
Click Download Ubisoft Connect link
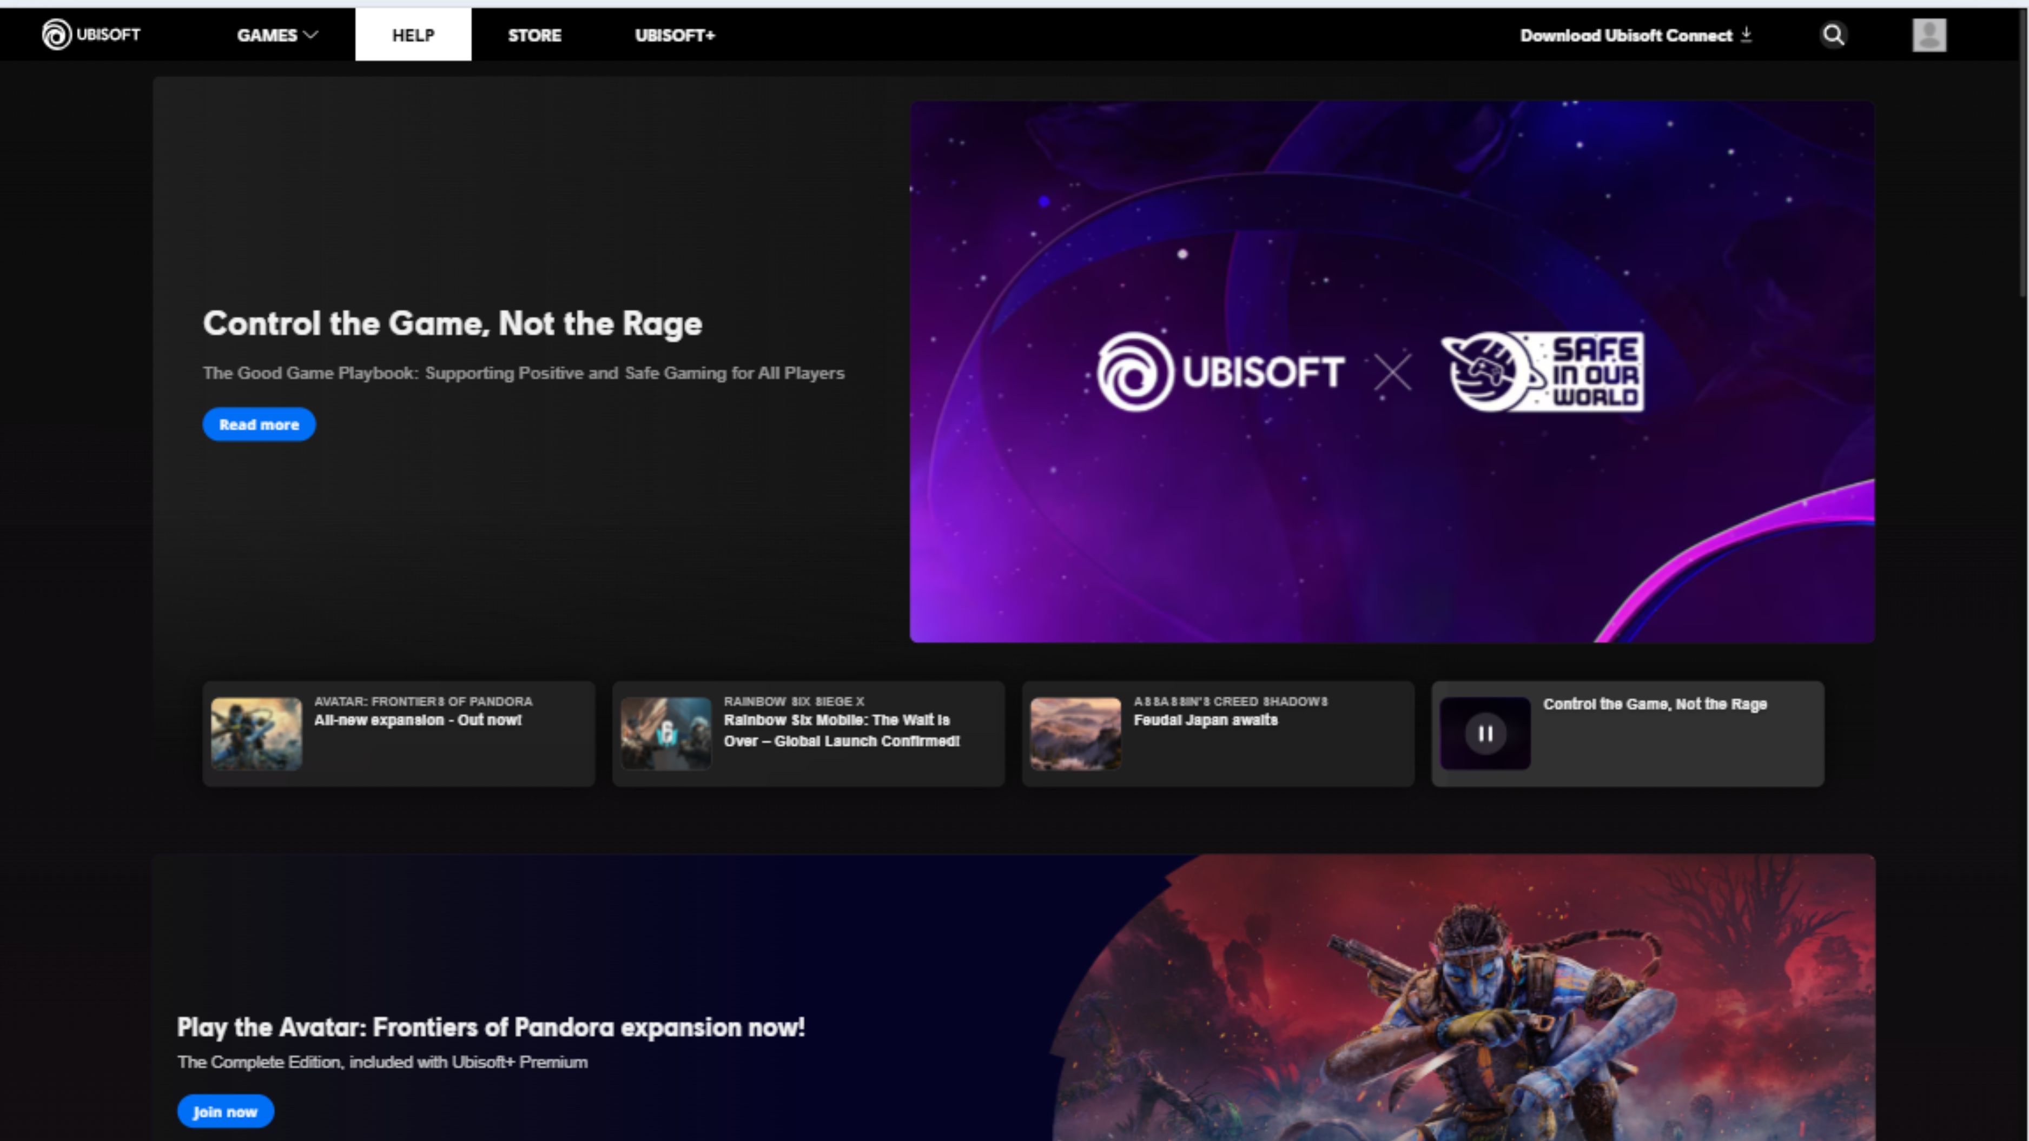pos(1625,35)
